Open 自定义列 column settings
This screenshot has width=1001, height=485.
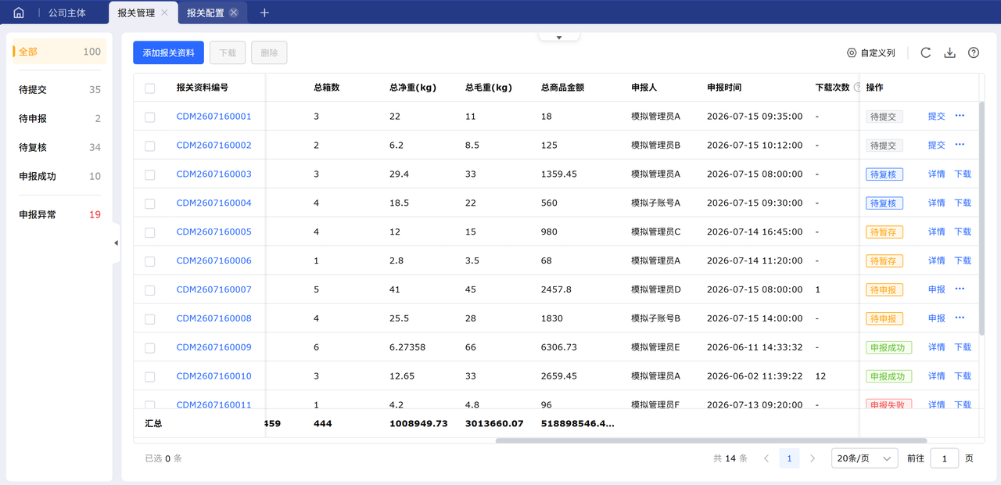point(870,52)
